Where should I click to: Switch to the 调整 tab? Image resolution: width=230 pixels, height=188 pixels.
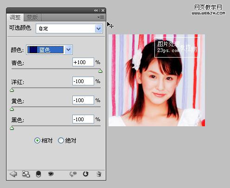pos(15,17)
